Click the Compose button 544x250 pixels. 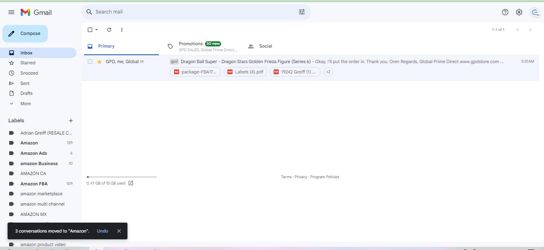point(25,34)
